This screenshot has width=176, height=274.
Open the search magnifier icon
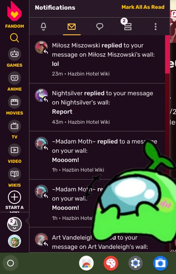(14, 38)
